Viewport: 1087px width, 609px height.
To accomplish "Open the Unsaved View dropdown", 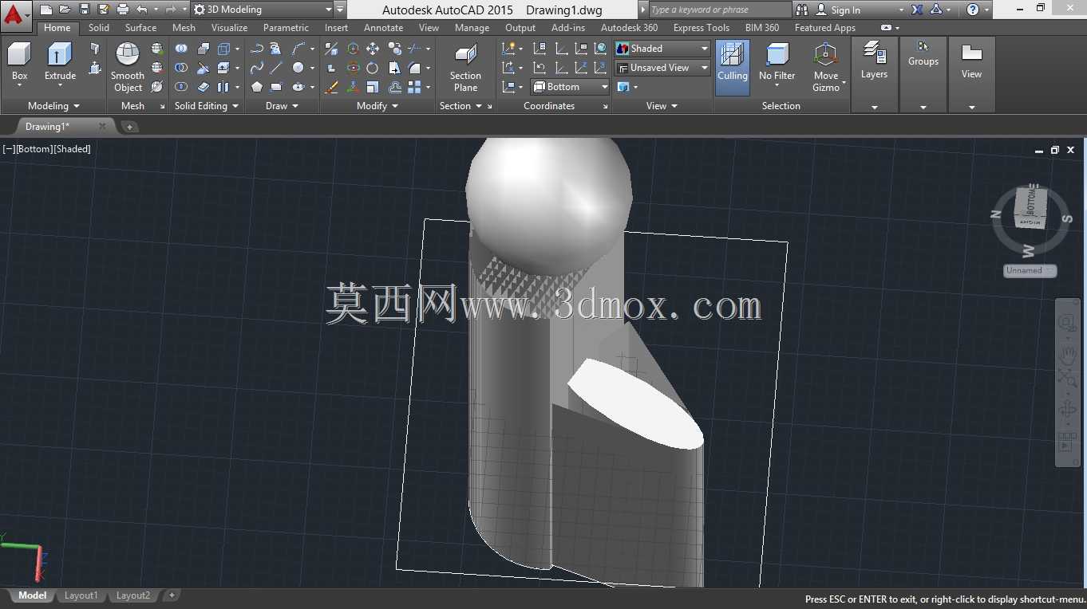I will click(662, 68).
